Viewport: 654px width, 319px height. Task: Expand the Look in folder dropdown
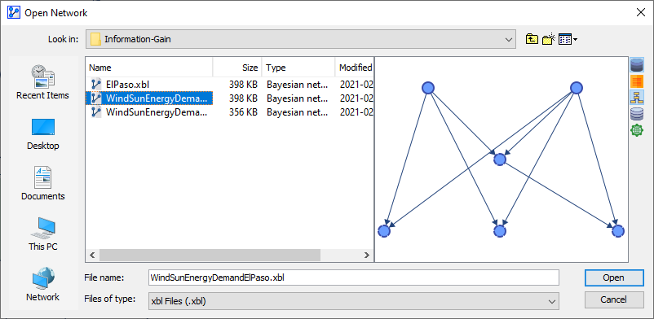(508, 40)
